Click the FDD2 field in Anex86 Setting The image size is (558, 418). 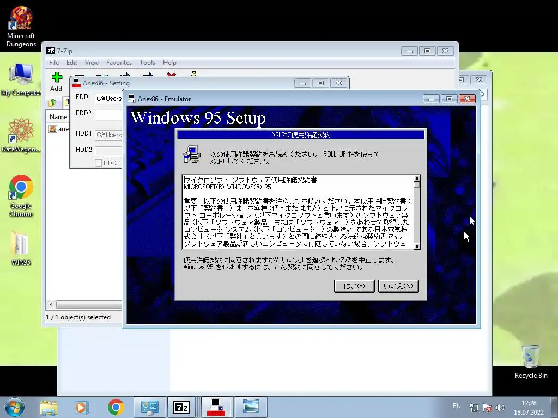pyautogui.click(x=108, y=115)
